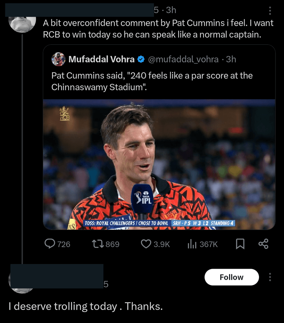
Task: Like the tweet with 3.9K likes
Action: pos(146,244)
